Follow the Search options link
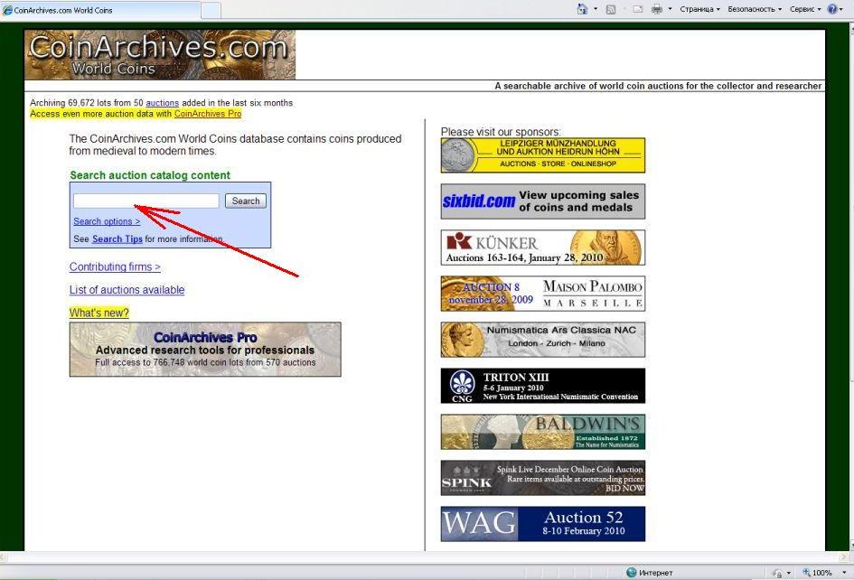854x580 pixels. click(x=107, y=221)
